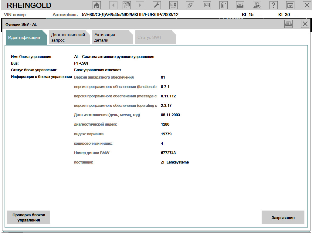Click the VIN-номер label
This screenshot has height=233, width=312.
(x=15, y=15)
